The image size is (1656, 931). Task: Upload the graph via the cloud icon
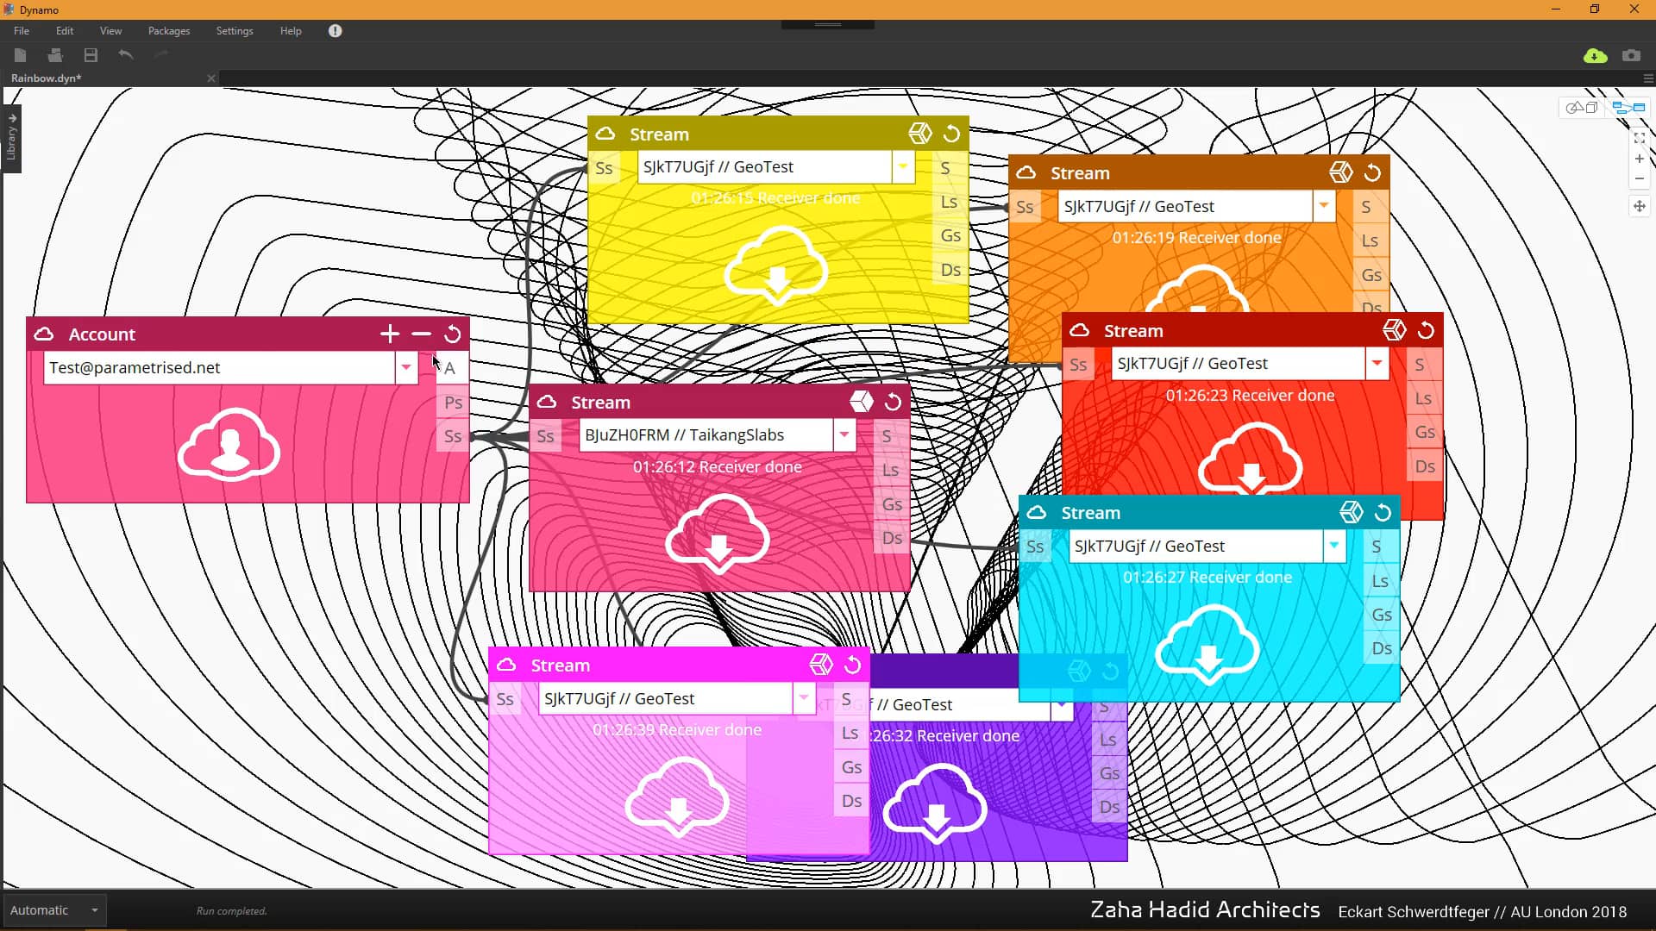coord(1596,55)
